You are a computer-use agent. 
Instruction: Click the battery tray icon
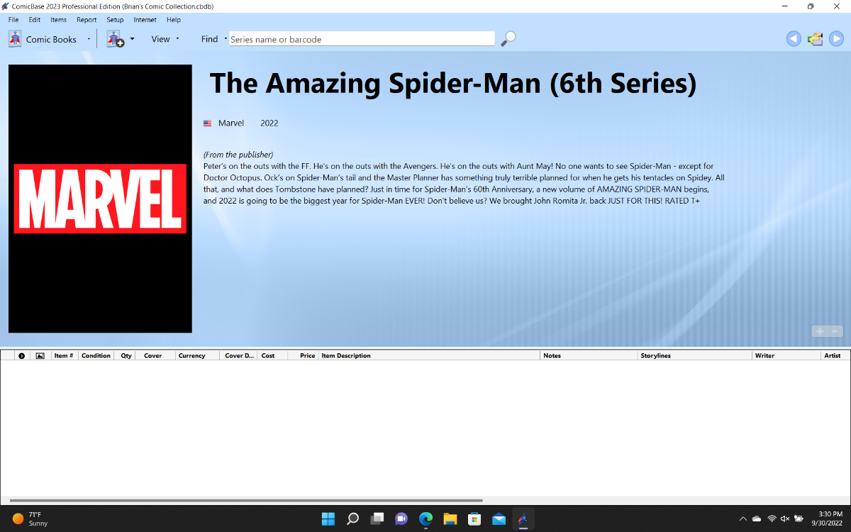coord(799,519)
